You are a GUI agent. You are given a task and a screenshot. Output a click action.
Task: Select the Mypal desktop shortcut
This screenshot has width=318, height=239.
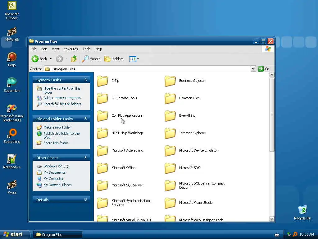12,187
